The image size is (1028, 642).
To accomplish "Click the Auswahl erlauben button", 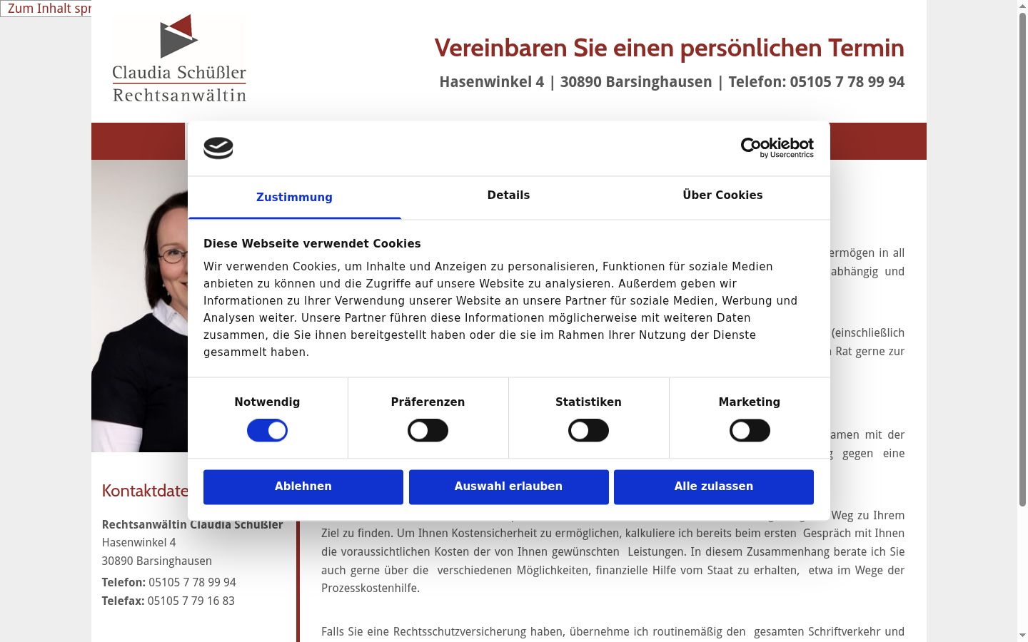I will 508,486.
